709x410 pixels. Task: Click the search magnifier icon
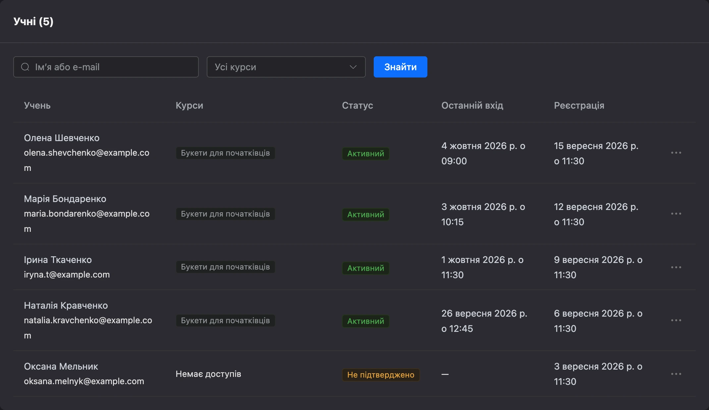coord(25,67)
